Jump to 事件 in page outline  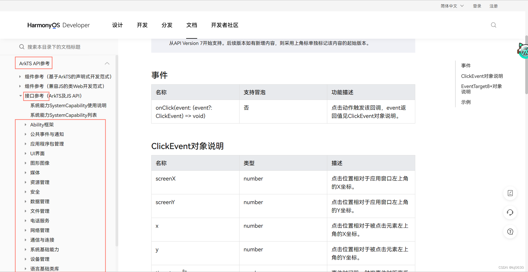[x=466, y=66]
